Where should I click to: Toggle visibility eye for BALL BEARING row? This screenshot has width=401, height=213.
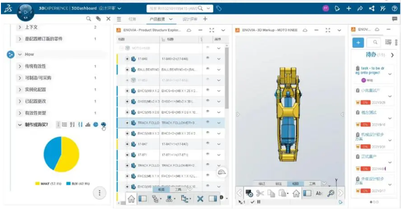(208, 69)
